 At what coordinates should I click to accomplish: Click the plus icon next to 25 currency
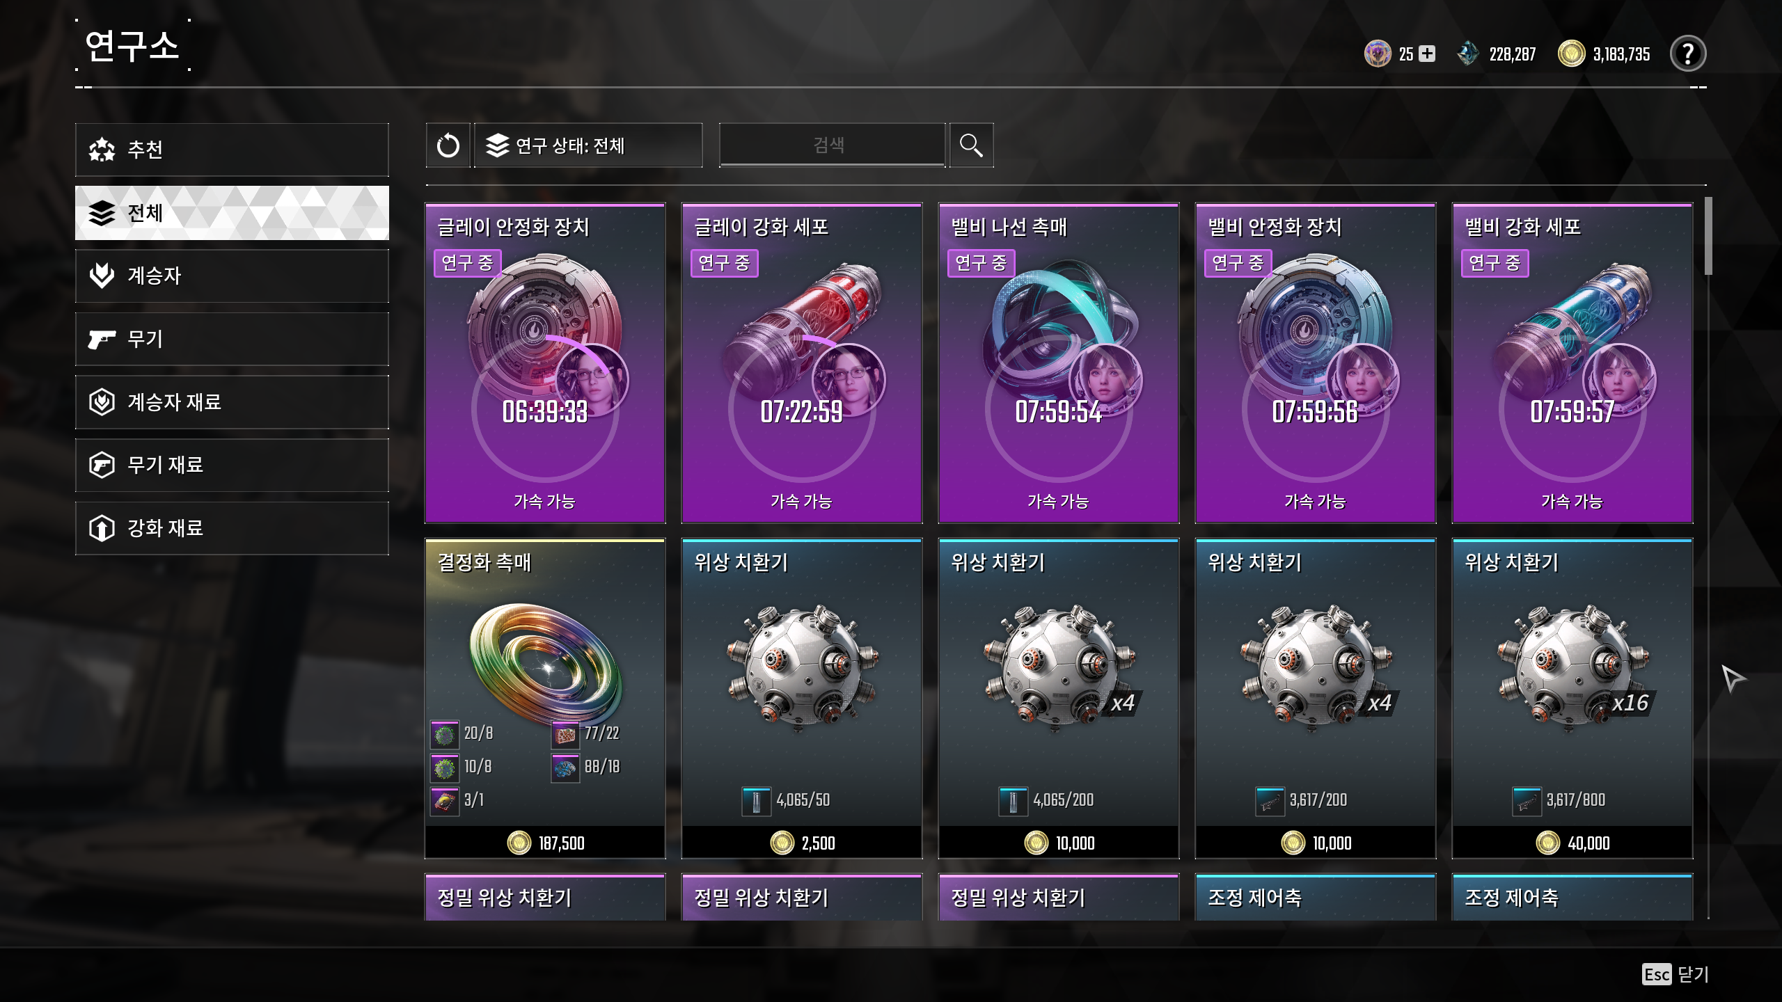pos(1427,54)
